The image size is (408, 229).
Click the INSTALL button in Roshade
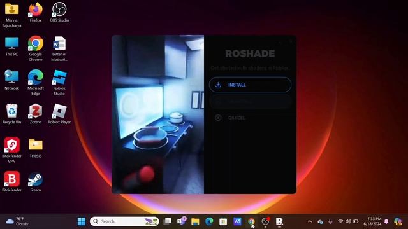click(x=250, y=85)
